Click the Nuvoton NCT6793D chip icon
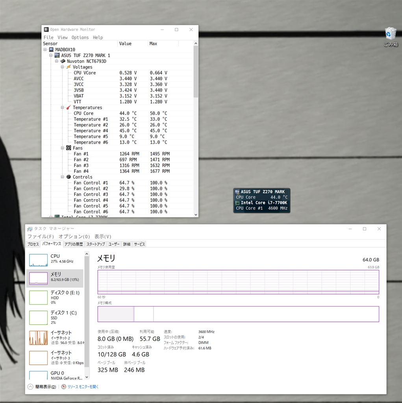This screenshot has width=402, height=403. [63, 61]
